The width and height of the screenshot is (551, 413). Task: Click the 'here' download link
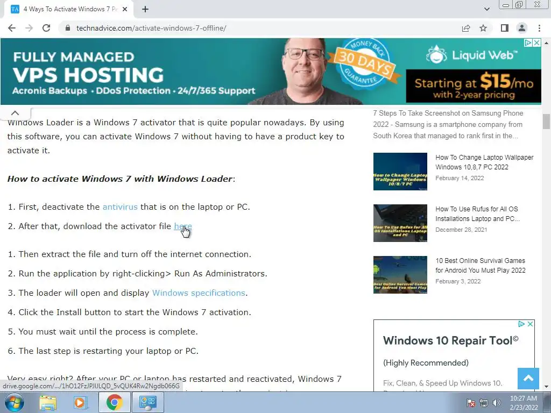pyautogui.click(x=183, y=226)
